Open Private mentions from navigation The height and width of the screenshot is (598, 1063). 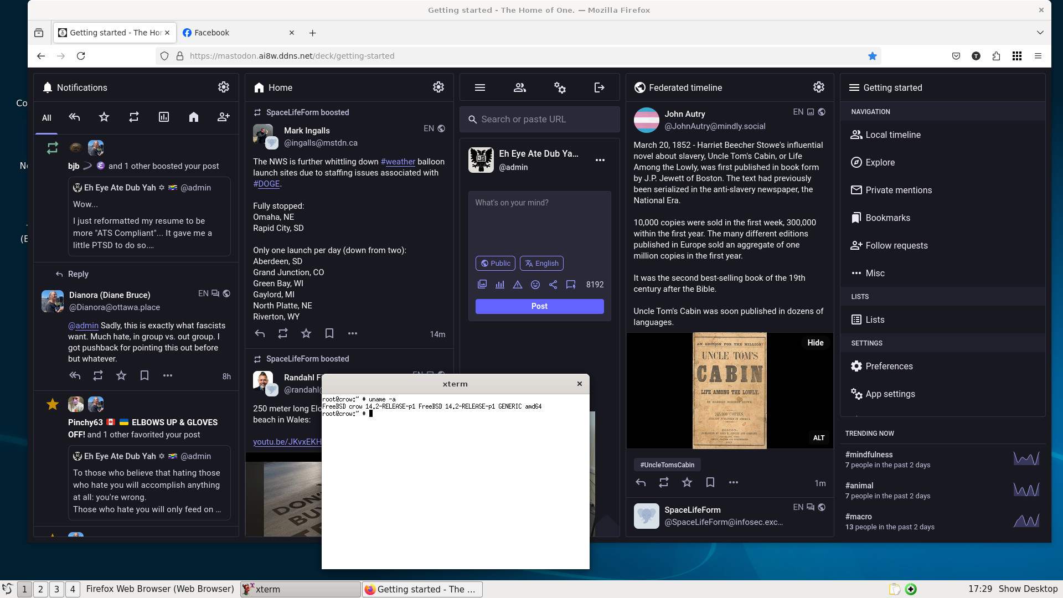click(942, 190)
